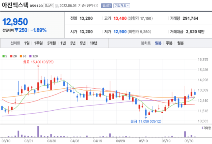Click the stock code 059120
The width and height of the screenshot is (212, 144).
pos(36,6)
